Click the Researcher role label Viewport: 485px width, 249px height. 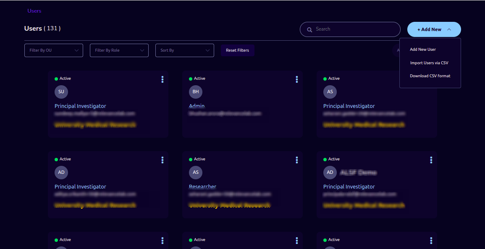pos(202,186)
